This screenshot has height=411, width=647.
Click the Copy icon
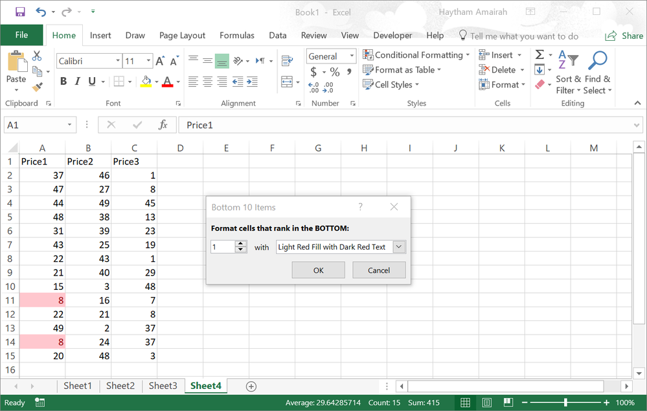tap(37, 71)
